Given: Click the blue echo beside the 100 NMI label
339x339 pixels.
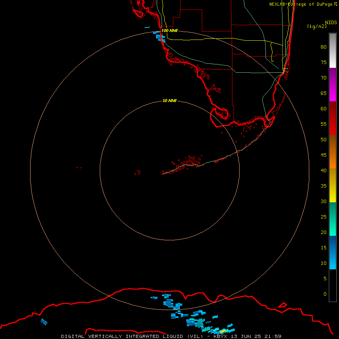Looking at the screenshot, I should point(159,36).
